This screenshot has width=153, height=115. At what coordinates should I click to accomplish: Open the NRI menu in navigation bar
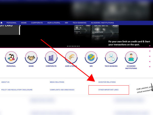(67, 23)
